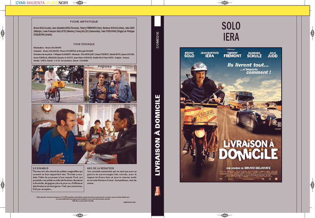Image resolution: width=315 pixels, height=218 pixels.
Task: Select the FICHE TECHNIQUE heading
Action: (x=84, y=44)
